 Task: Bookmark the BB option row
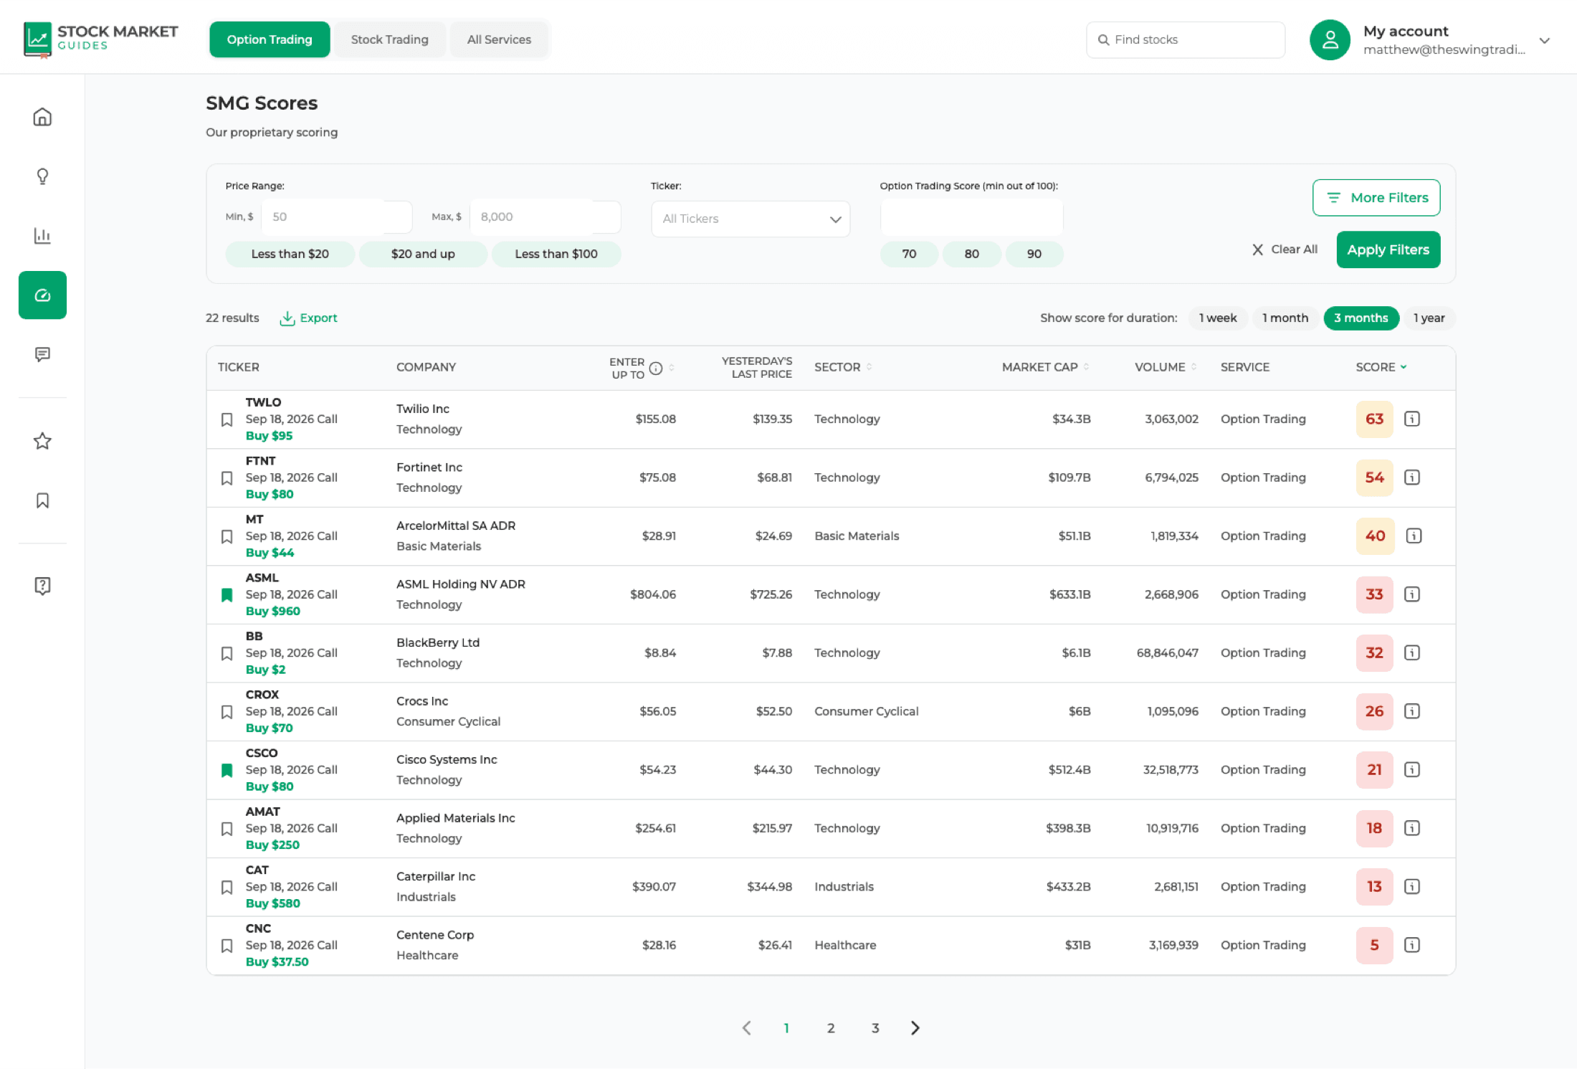[x=227, y=653]
